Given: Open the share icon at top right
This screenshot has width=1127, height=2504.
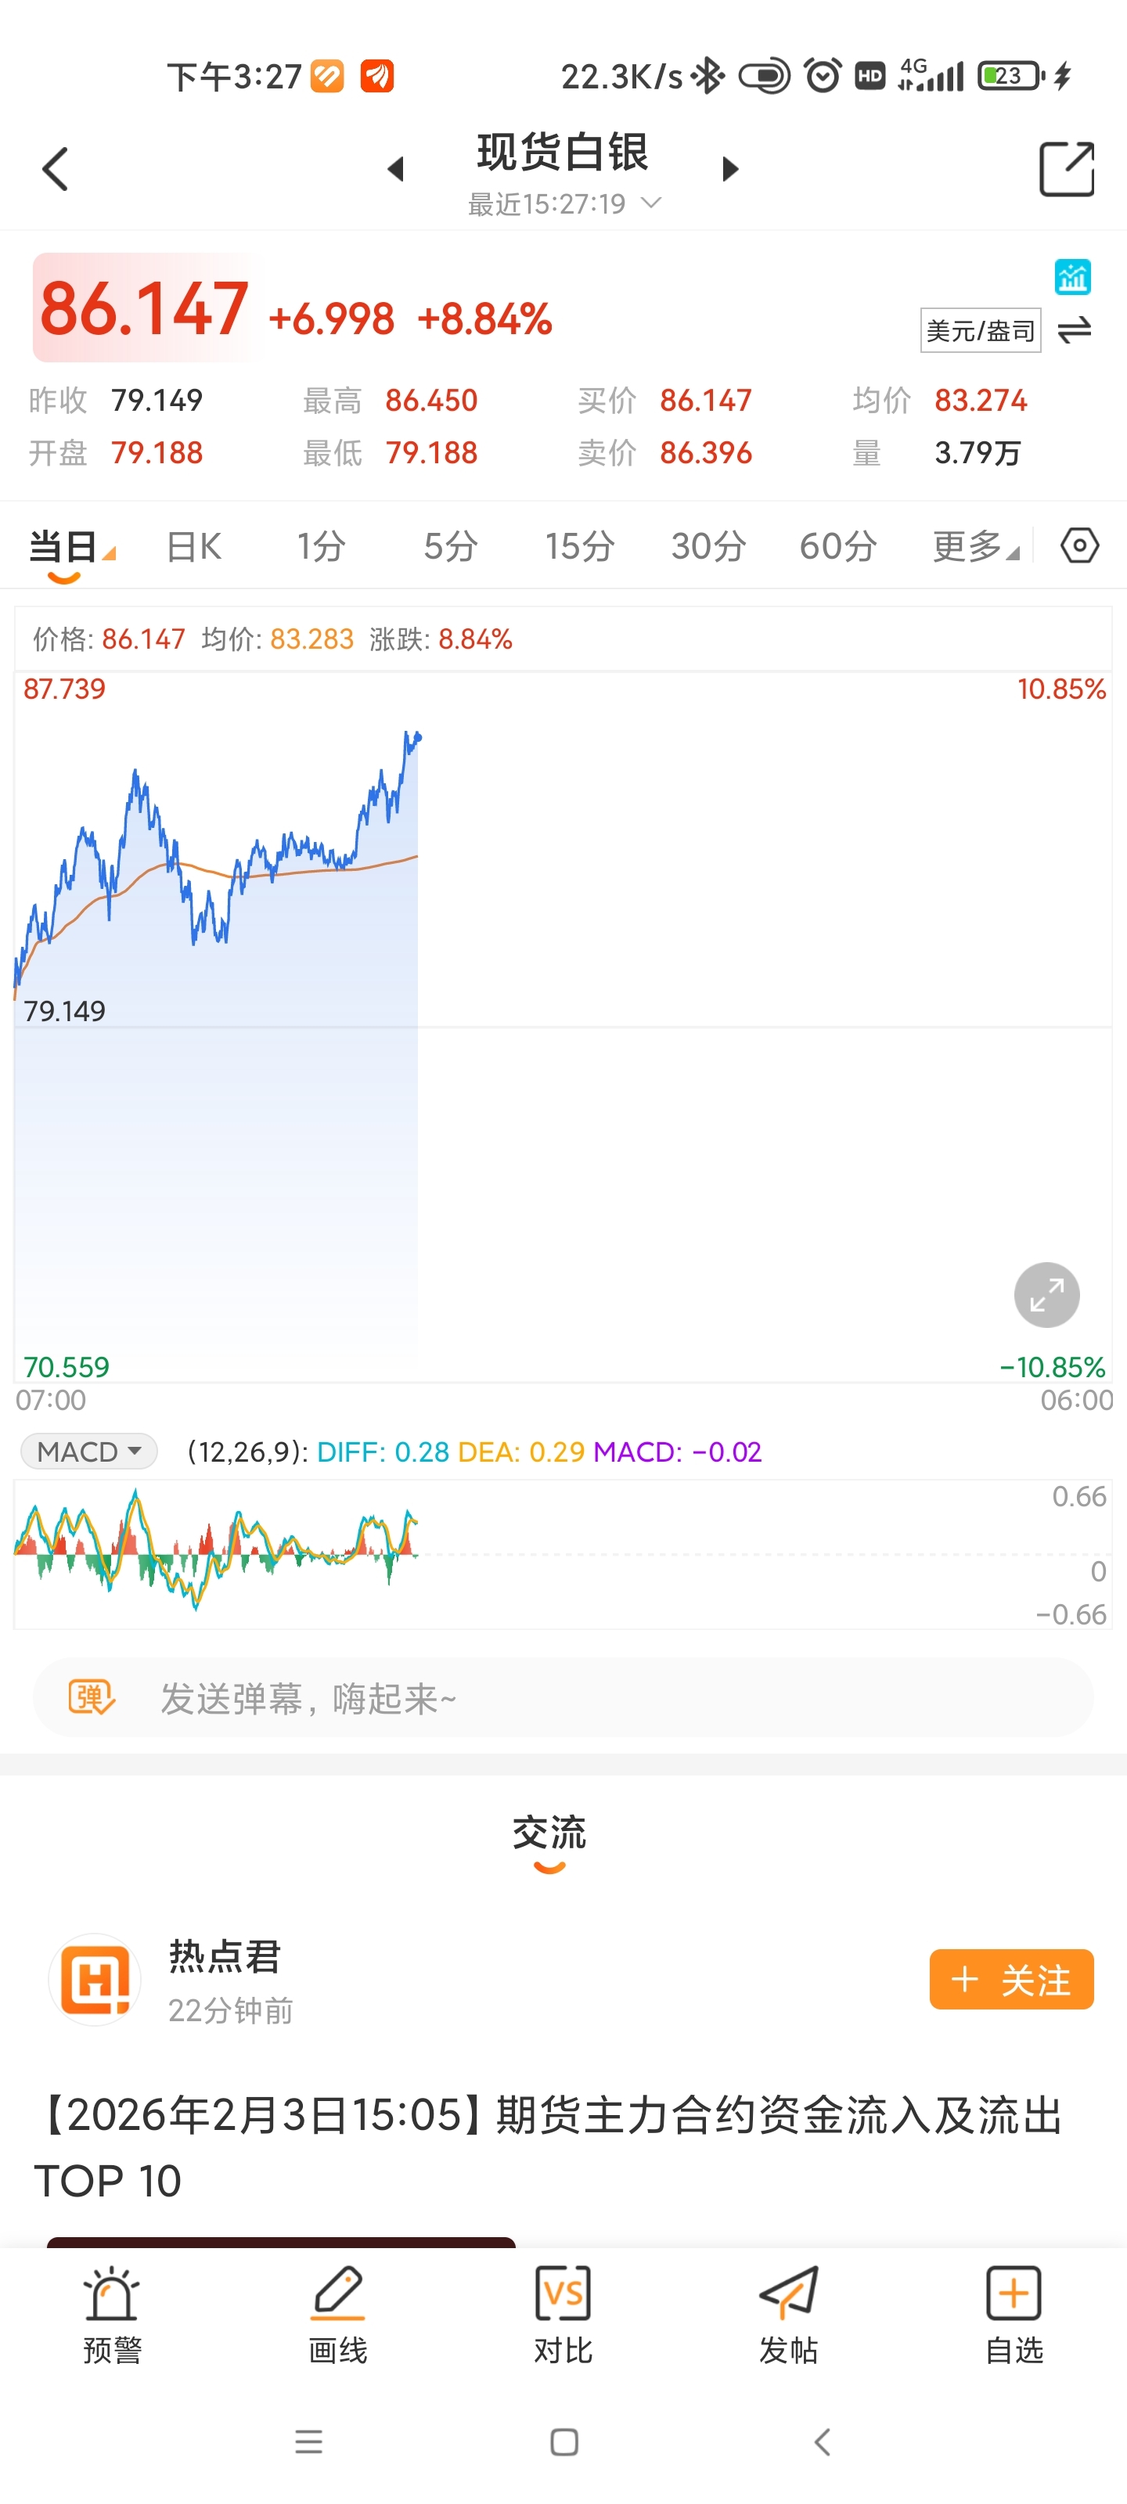Looking at the screenshot, I should pyautogui.click(x=1066, y=169).
